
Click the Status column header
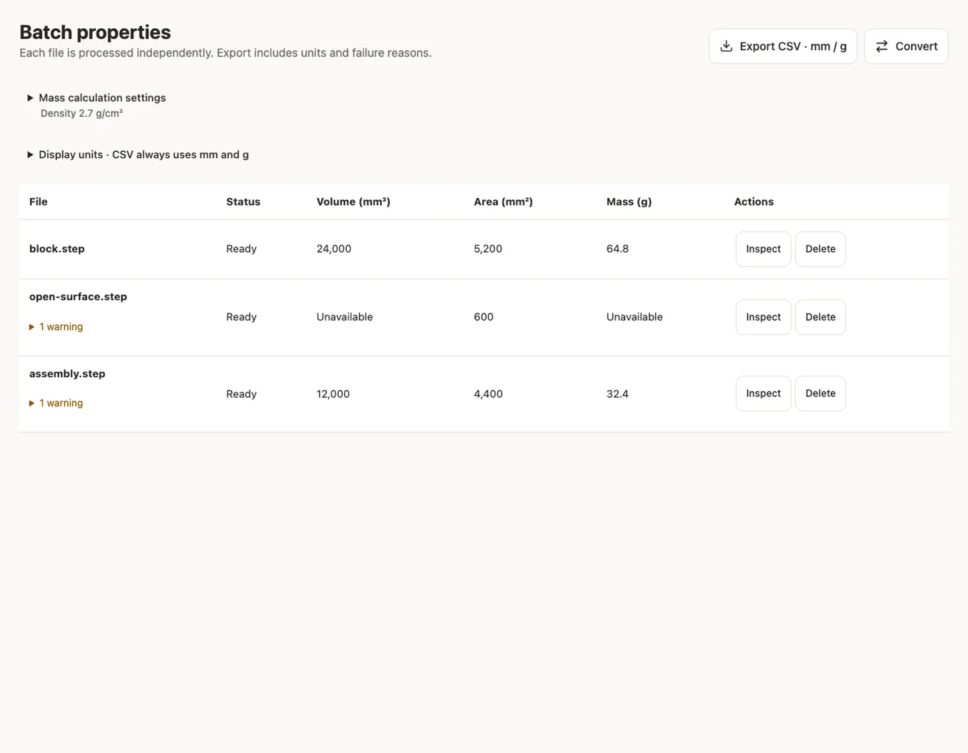(243, 202)
